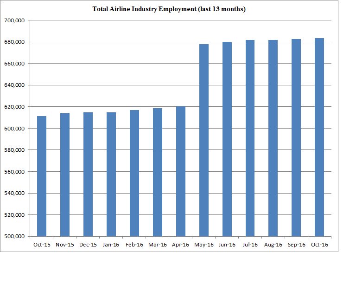
Task: Select the Nov-15 bar
Action: tap(65, 175)
